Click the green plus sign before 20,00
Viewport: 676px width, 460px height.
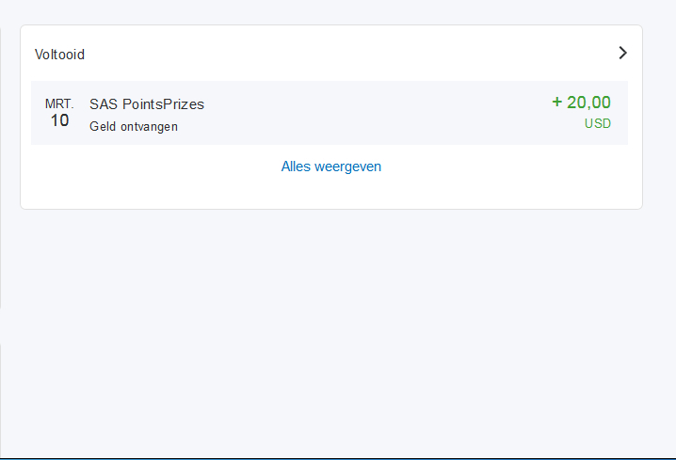(557, 103)
